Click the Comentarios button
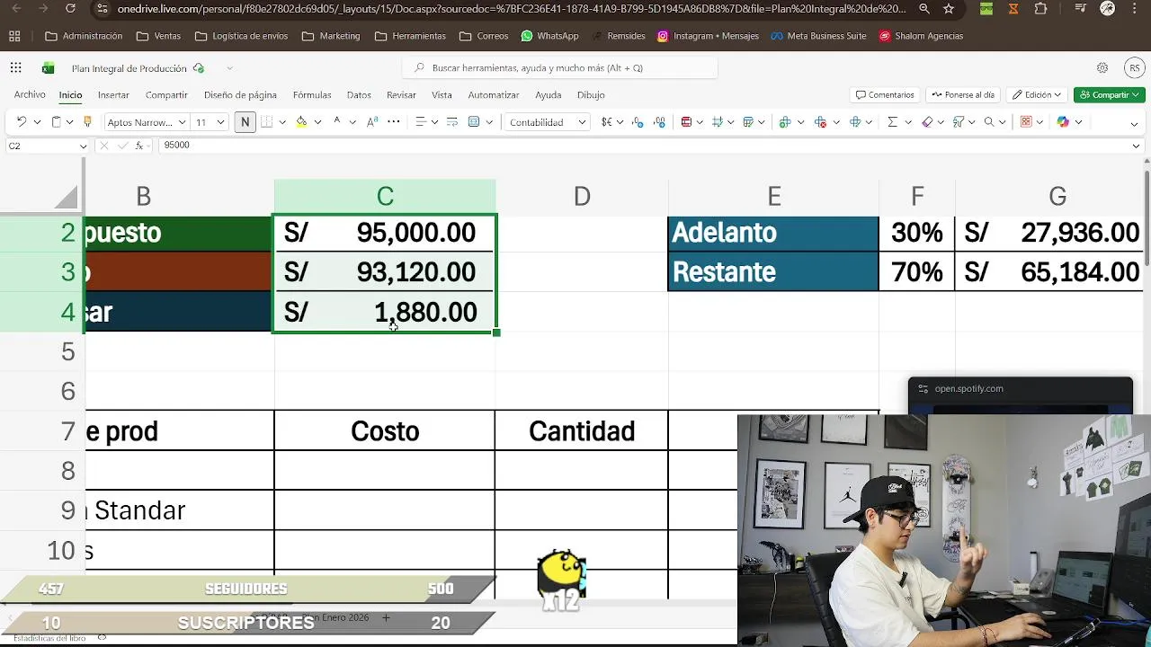1151x647 pixels. 885,94
